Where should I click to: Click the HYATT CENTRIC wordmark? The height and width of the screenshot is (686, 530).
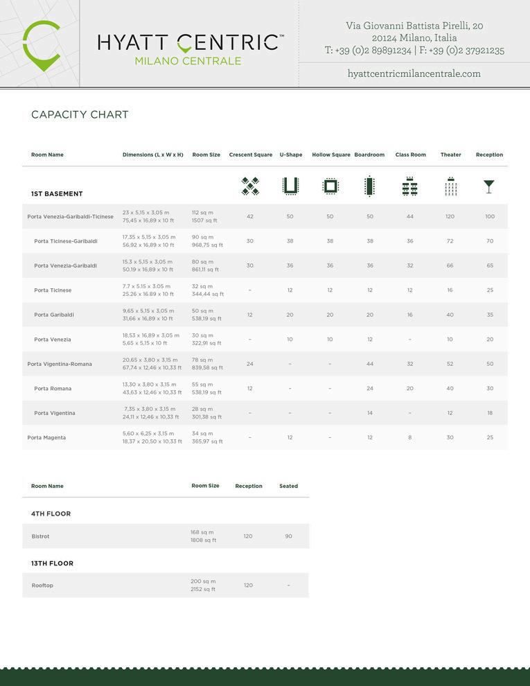[x=191, y=43]
